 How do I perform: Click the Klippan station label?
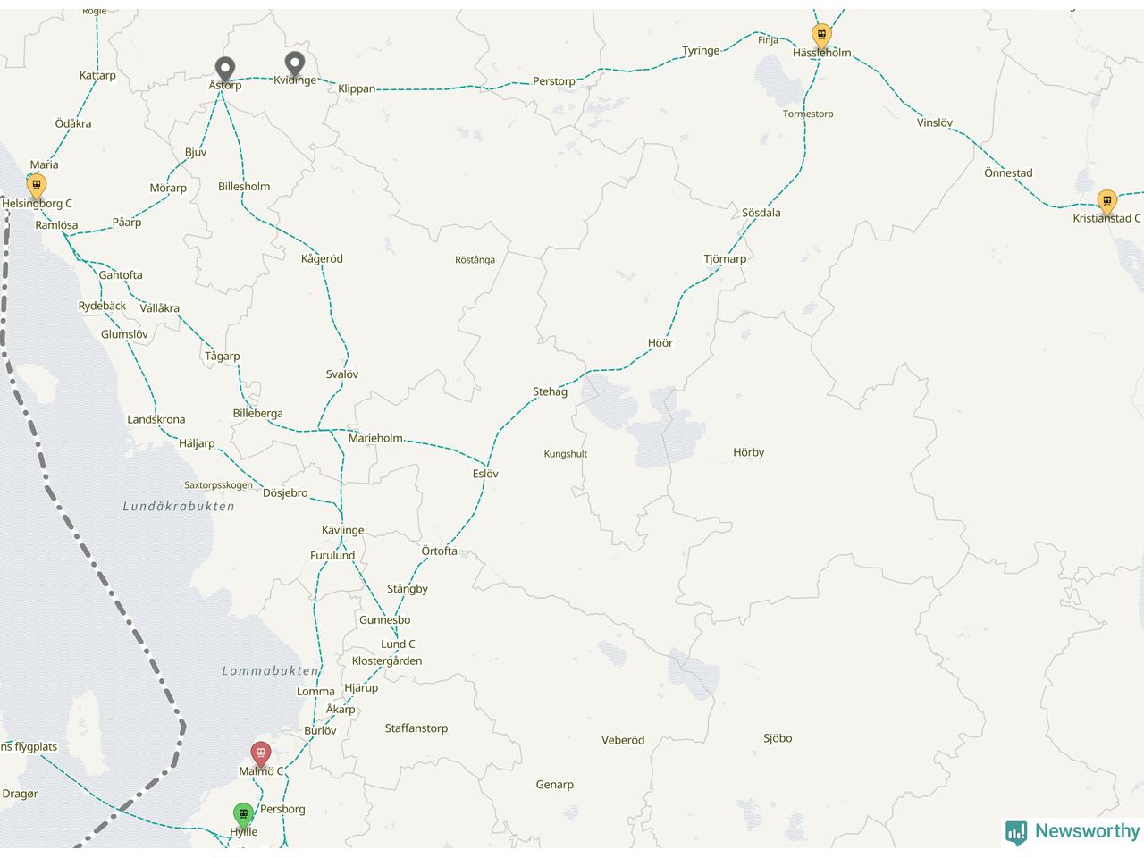pyautogui.click(x=357, y=88)
